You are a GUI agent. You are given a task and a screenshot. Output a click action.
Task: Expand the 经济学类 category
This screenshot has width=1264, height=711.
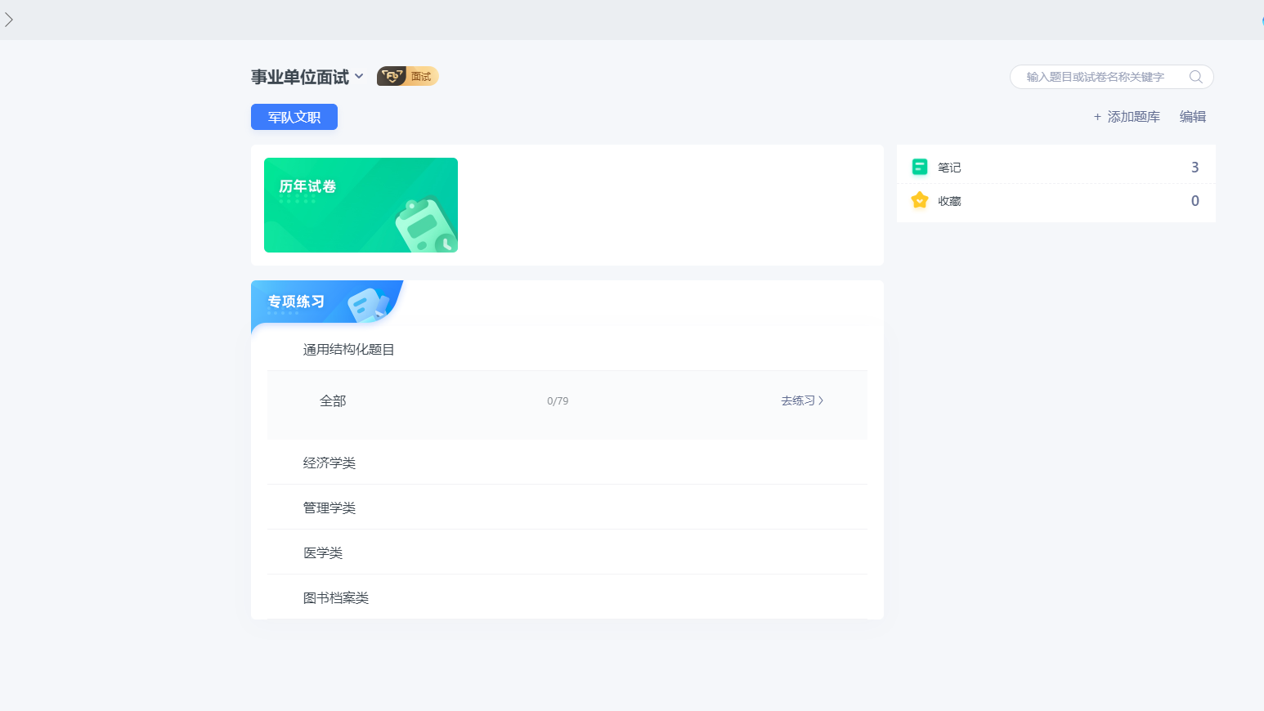(329, 463)
